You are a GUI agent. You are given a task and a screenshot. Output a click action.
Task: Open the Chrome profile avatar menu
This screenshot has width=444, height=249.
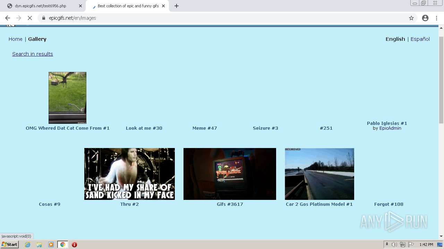(x=425, y=18)
